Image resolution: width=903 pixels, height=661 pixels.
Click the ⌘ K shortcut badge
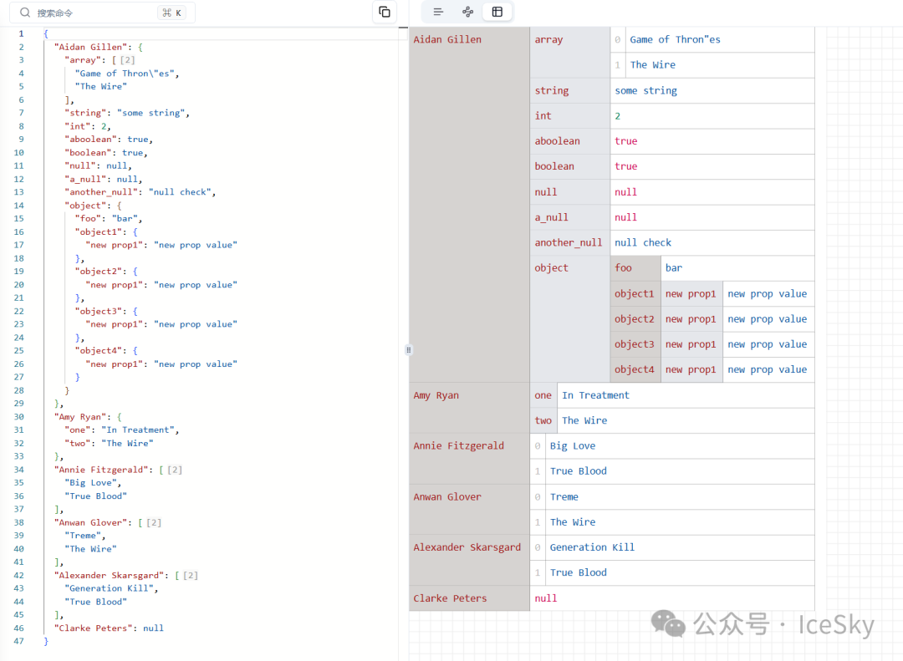172,13
